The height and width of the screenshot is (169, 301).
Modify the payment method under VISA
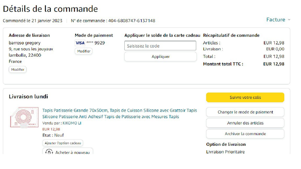point(84,51)
